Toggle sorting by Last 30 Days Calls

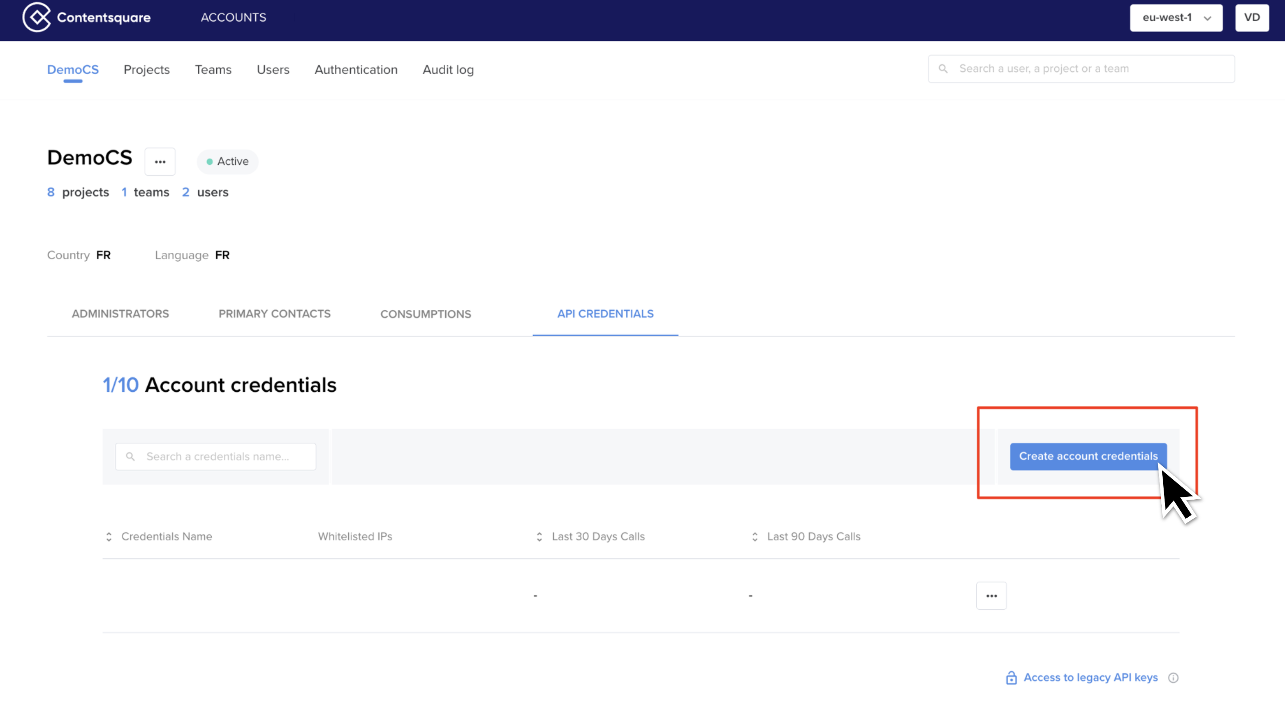click(539, 537)
